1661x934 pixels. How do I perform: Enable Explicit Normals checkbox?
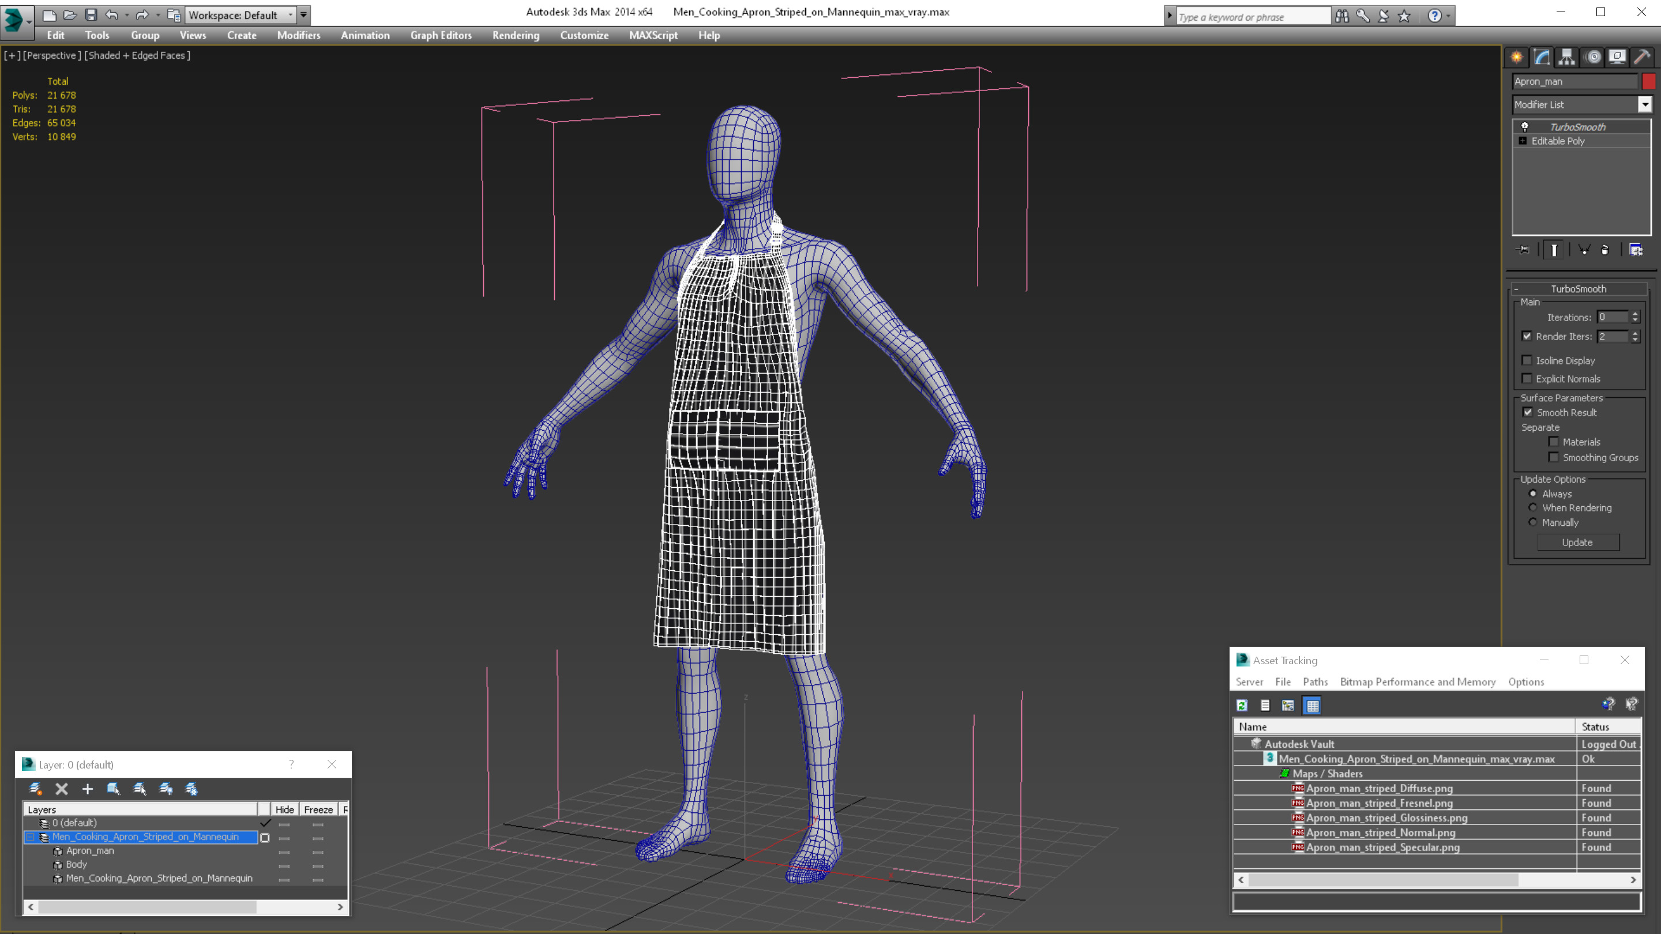[x=1526, y=378]
